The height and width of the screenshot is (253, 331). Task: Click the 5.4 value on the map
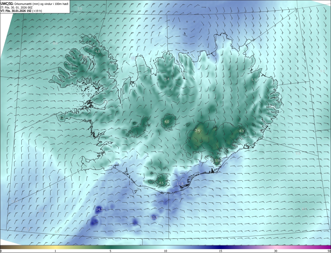167,79
